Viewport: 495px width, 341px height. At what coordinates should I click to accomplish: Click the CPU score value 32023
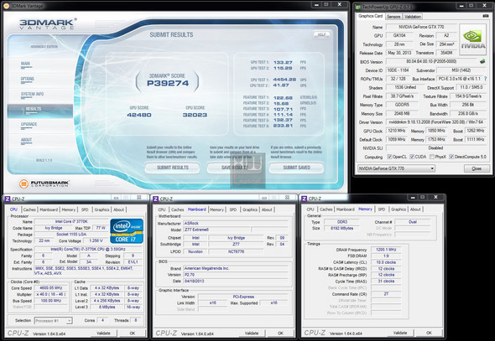pos(195,115)
